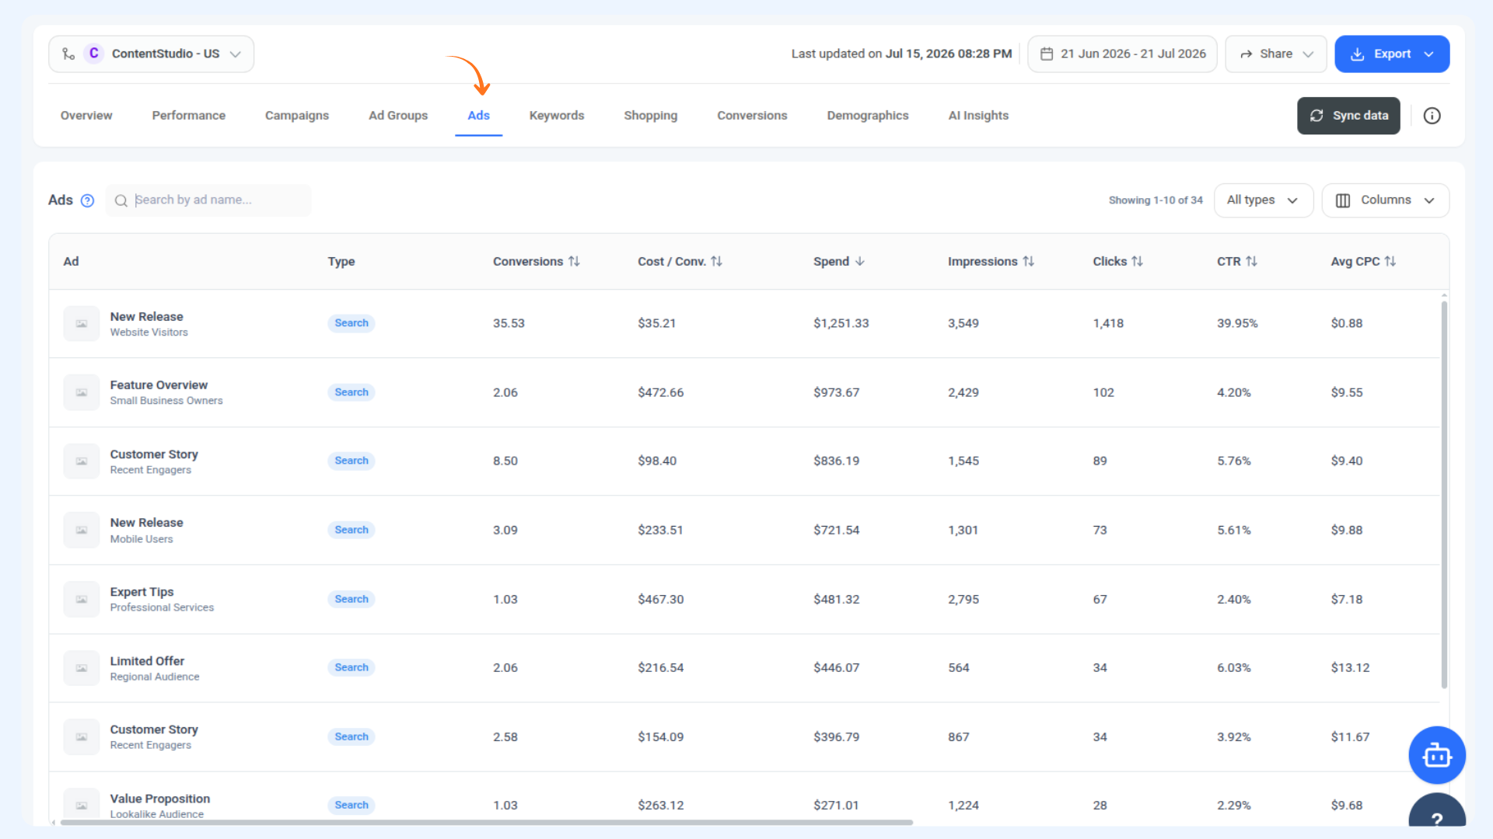Click the 35.53 conversions value
The width and height of the screenshot is (1493, 839).
point(509,323)
